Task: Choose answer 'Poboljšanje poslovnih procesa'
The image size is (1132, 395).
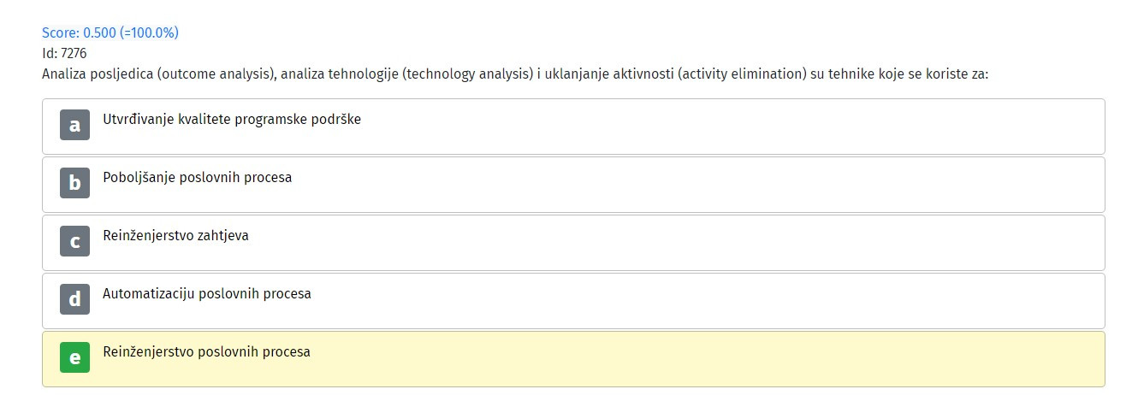Action: 573,185
